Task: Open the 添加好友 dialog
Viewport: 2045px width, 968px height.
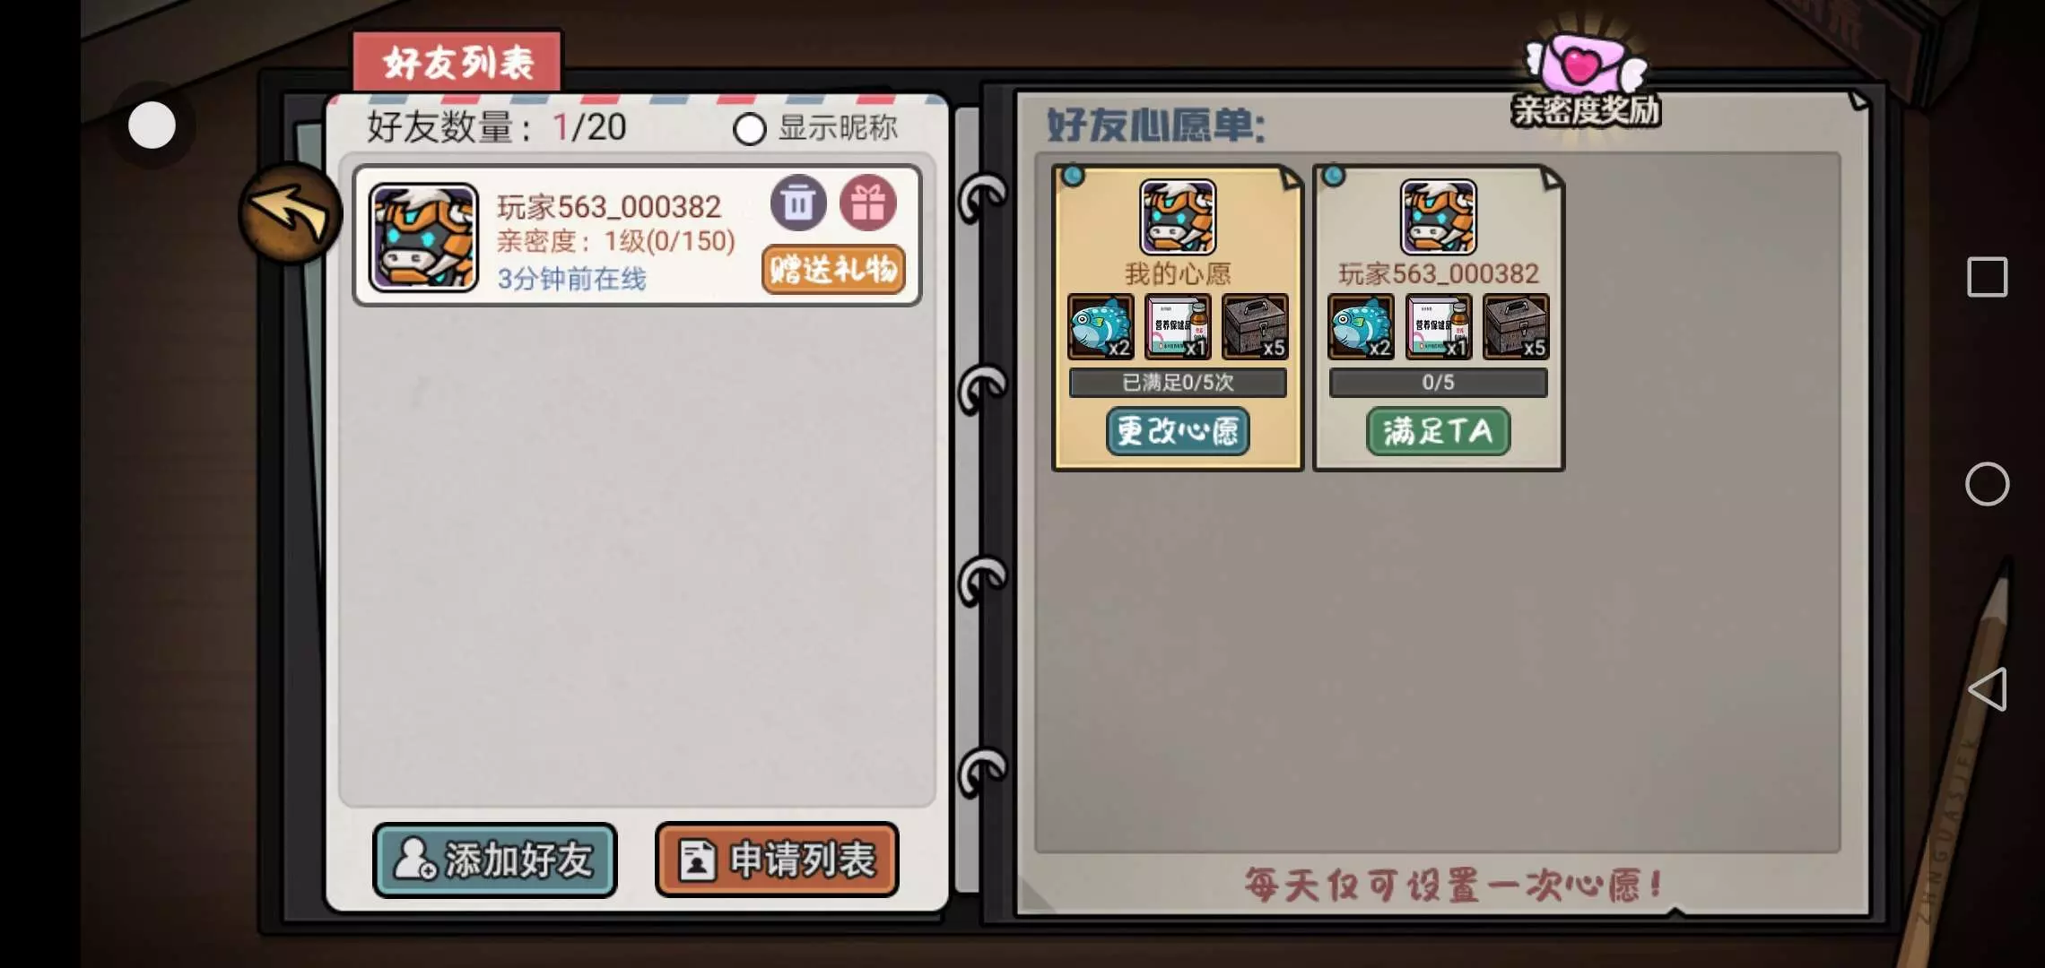Action: point(495,860)
